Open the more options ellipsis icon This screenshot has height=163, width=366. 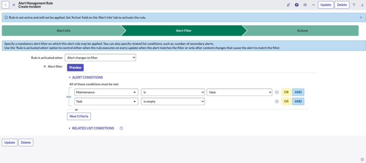pos(313,5)
